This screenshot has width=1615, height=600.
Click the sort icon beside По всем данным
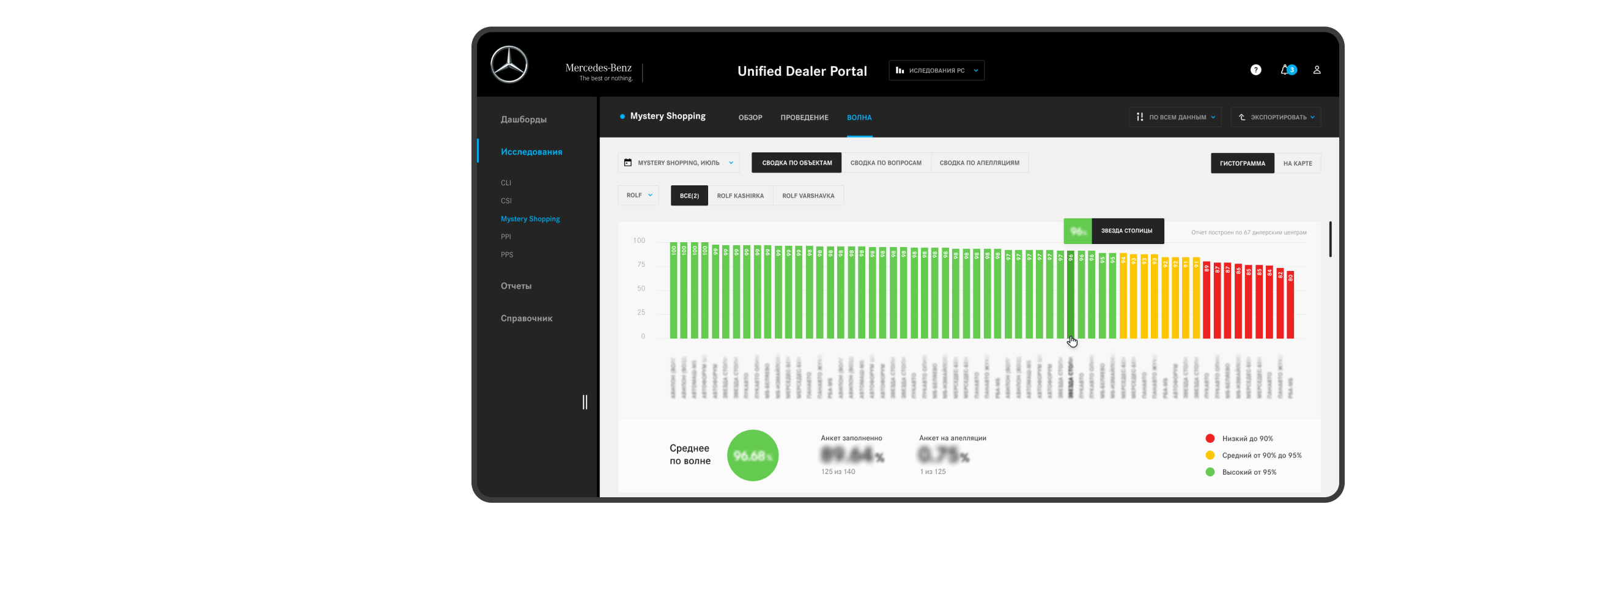1140,117
